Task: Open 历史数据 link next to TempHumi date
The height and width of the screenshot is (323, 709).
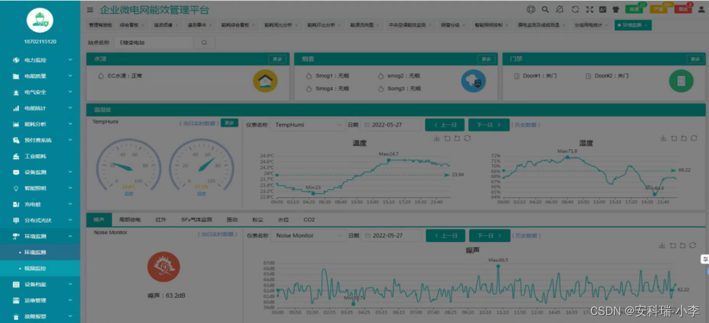Action: (526, 125)
